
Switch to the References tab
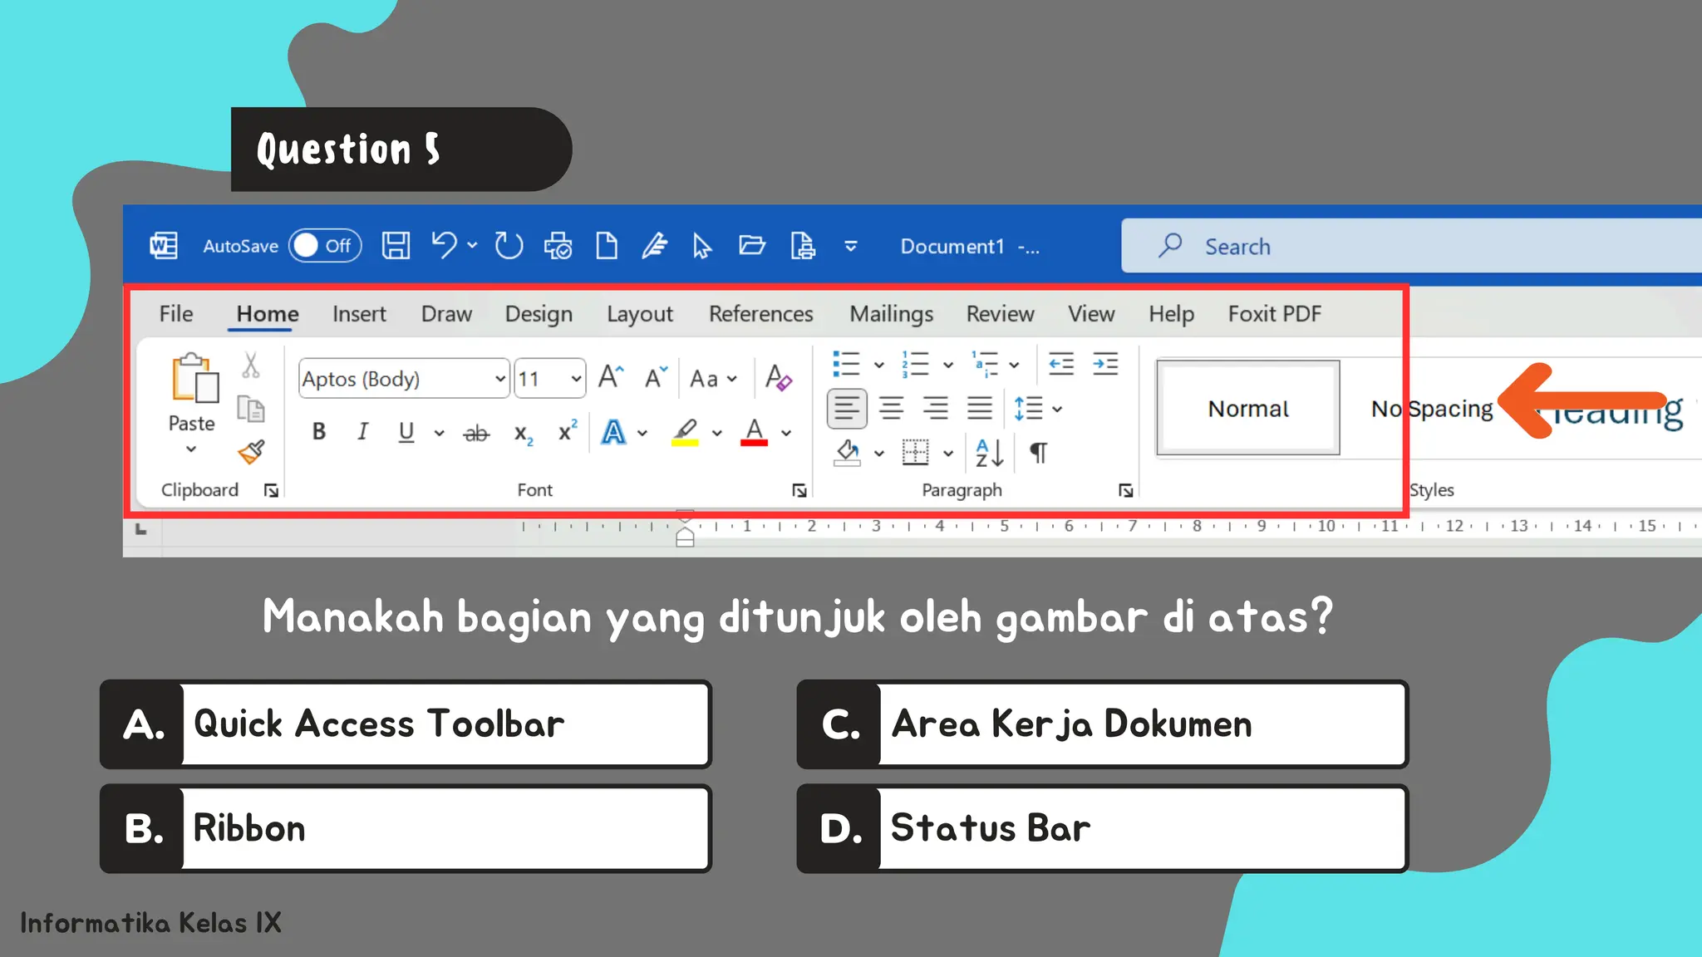click(760, 314)
